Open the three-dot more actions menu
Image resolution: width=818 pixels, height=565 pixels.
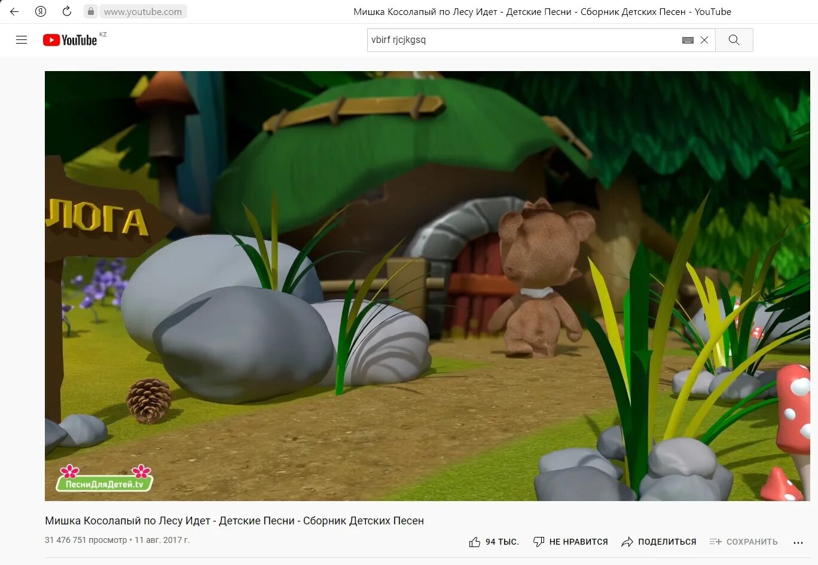(798, 542)
